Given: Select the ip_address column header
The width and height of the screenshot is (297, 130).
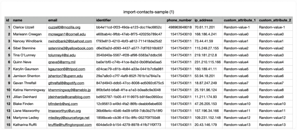Looking at the screenshot, I should pos(204,20).
